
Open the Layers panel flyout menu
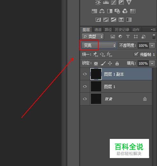tap(153, 29)
